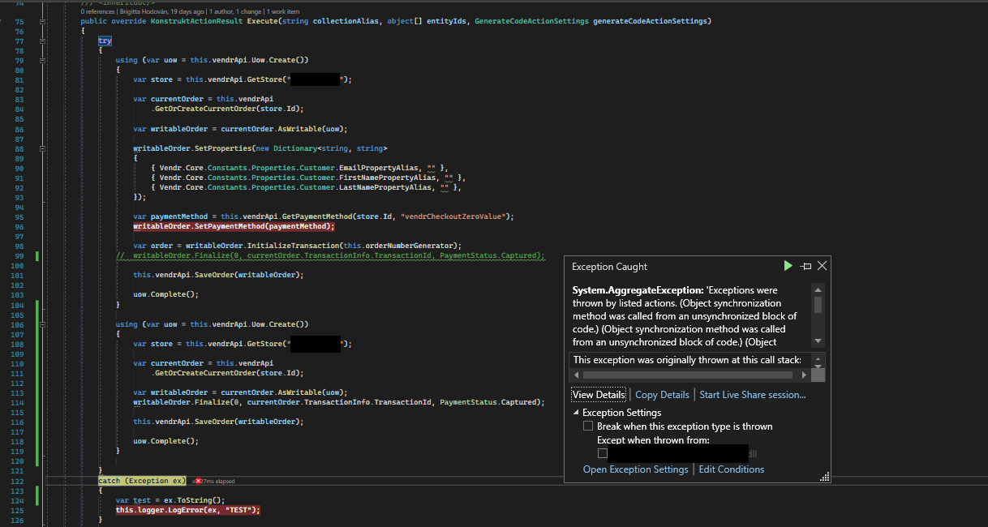
Task: Click 'this.vendrApi.SaveOrder(writableOrder);' on line 101
Action: 218,275
